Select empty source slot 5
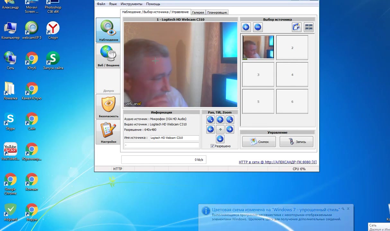 tap(258, 102)
